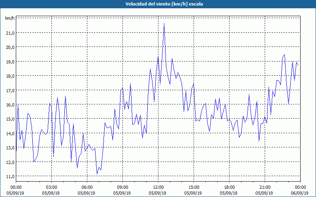Select the '18,0' y-axis tick label
Screen dimensions: 316x197
[x=11, y=76]
